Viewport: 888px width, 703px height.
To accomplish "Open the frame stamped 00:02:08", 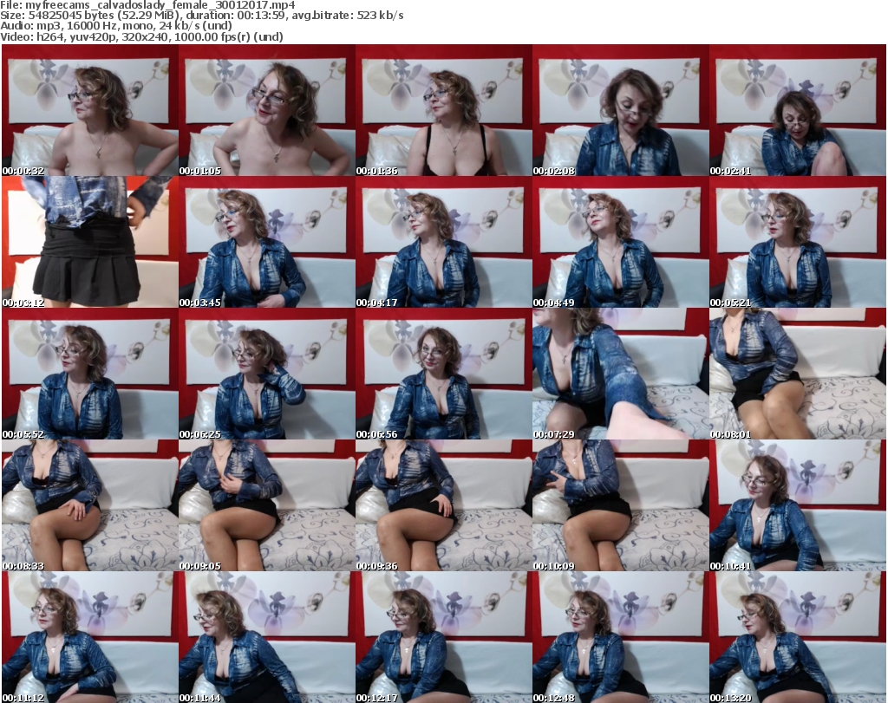I will [620, 110].
